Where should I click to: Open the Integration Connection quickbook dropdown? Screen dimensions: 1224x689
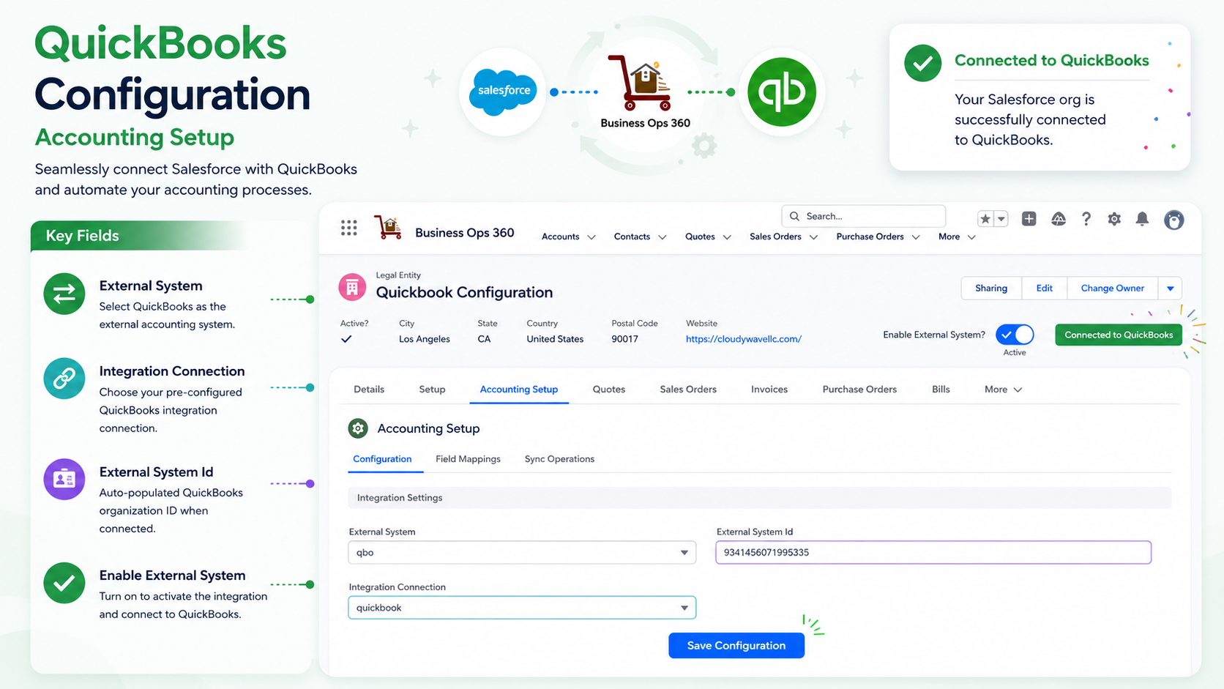522,608
